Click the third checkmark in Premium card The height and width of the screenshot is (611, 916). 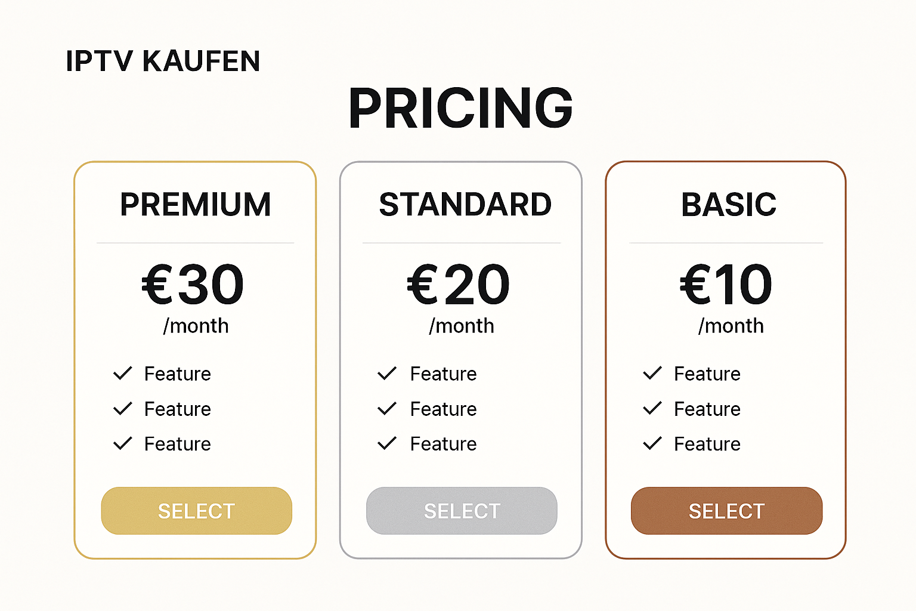pyautogui.click(x=122, y=443)
